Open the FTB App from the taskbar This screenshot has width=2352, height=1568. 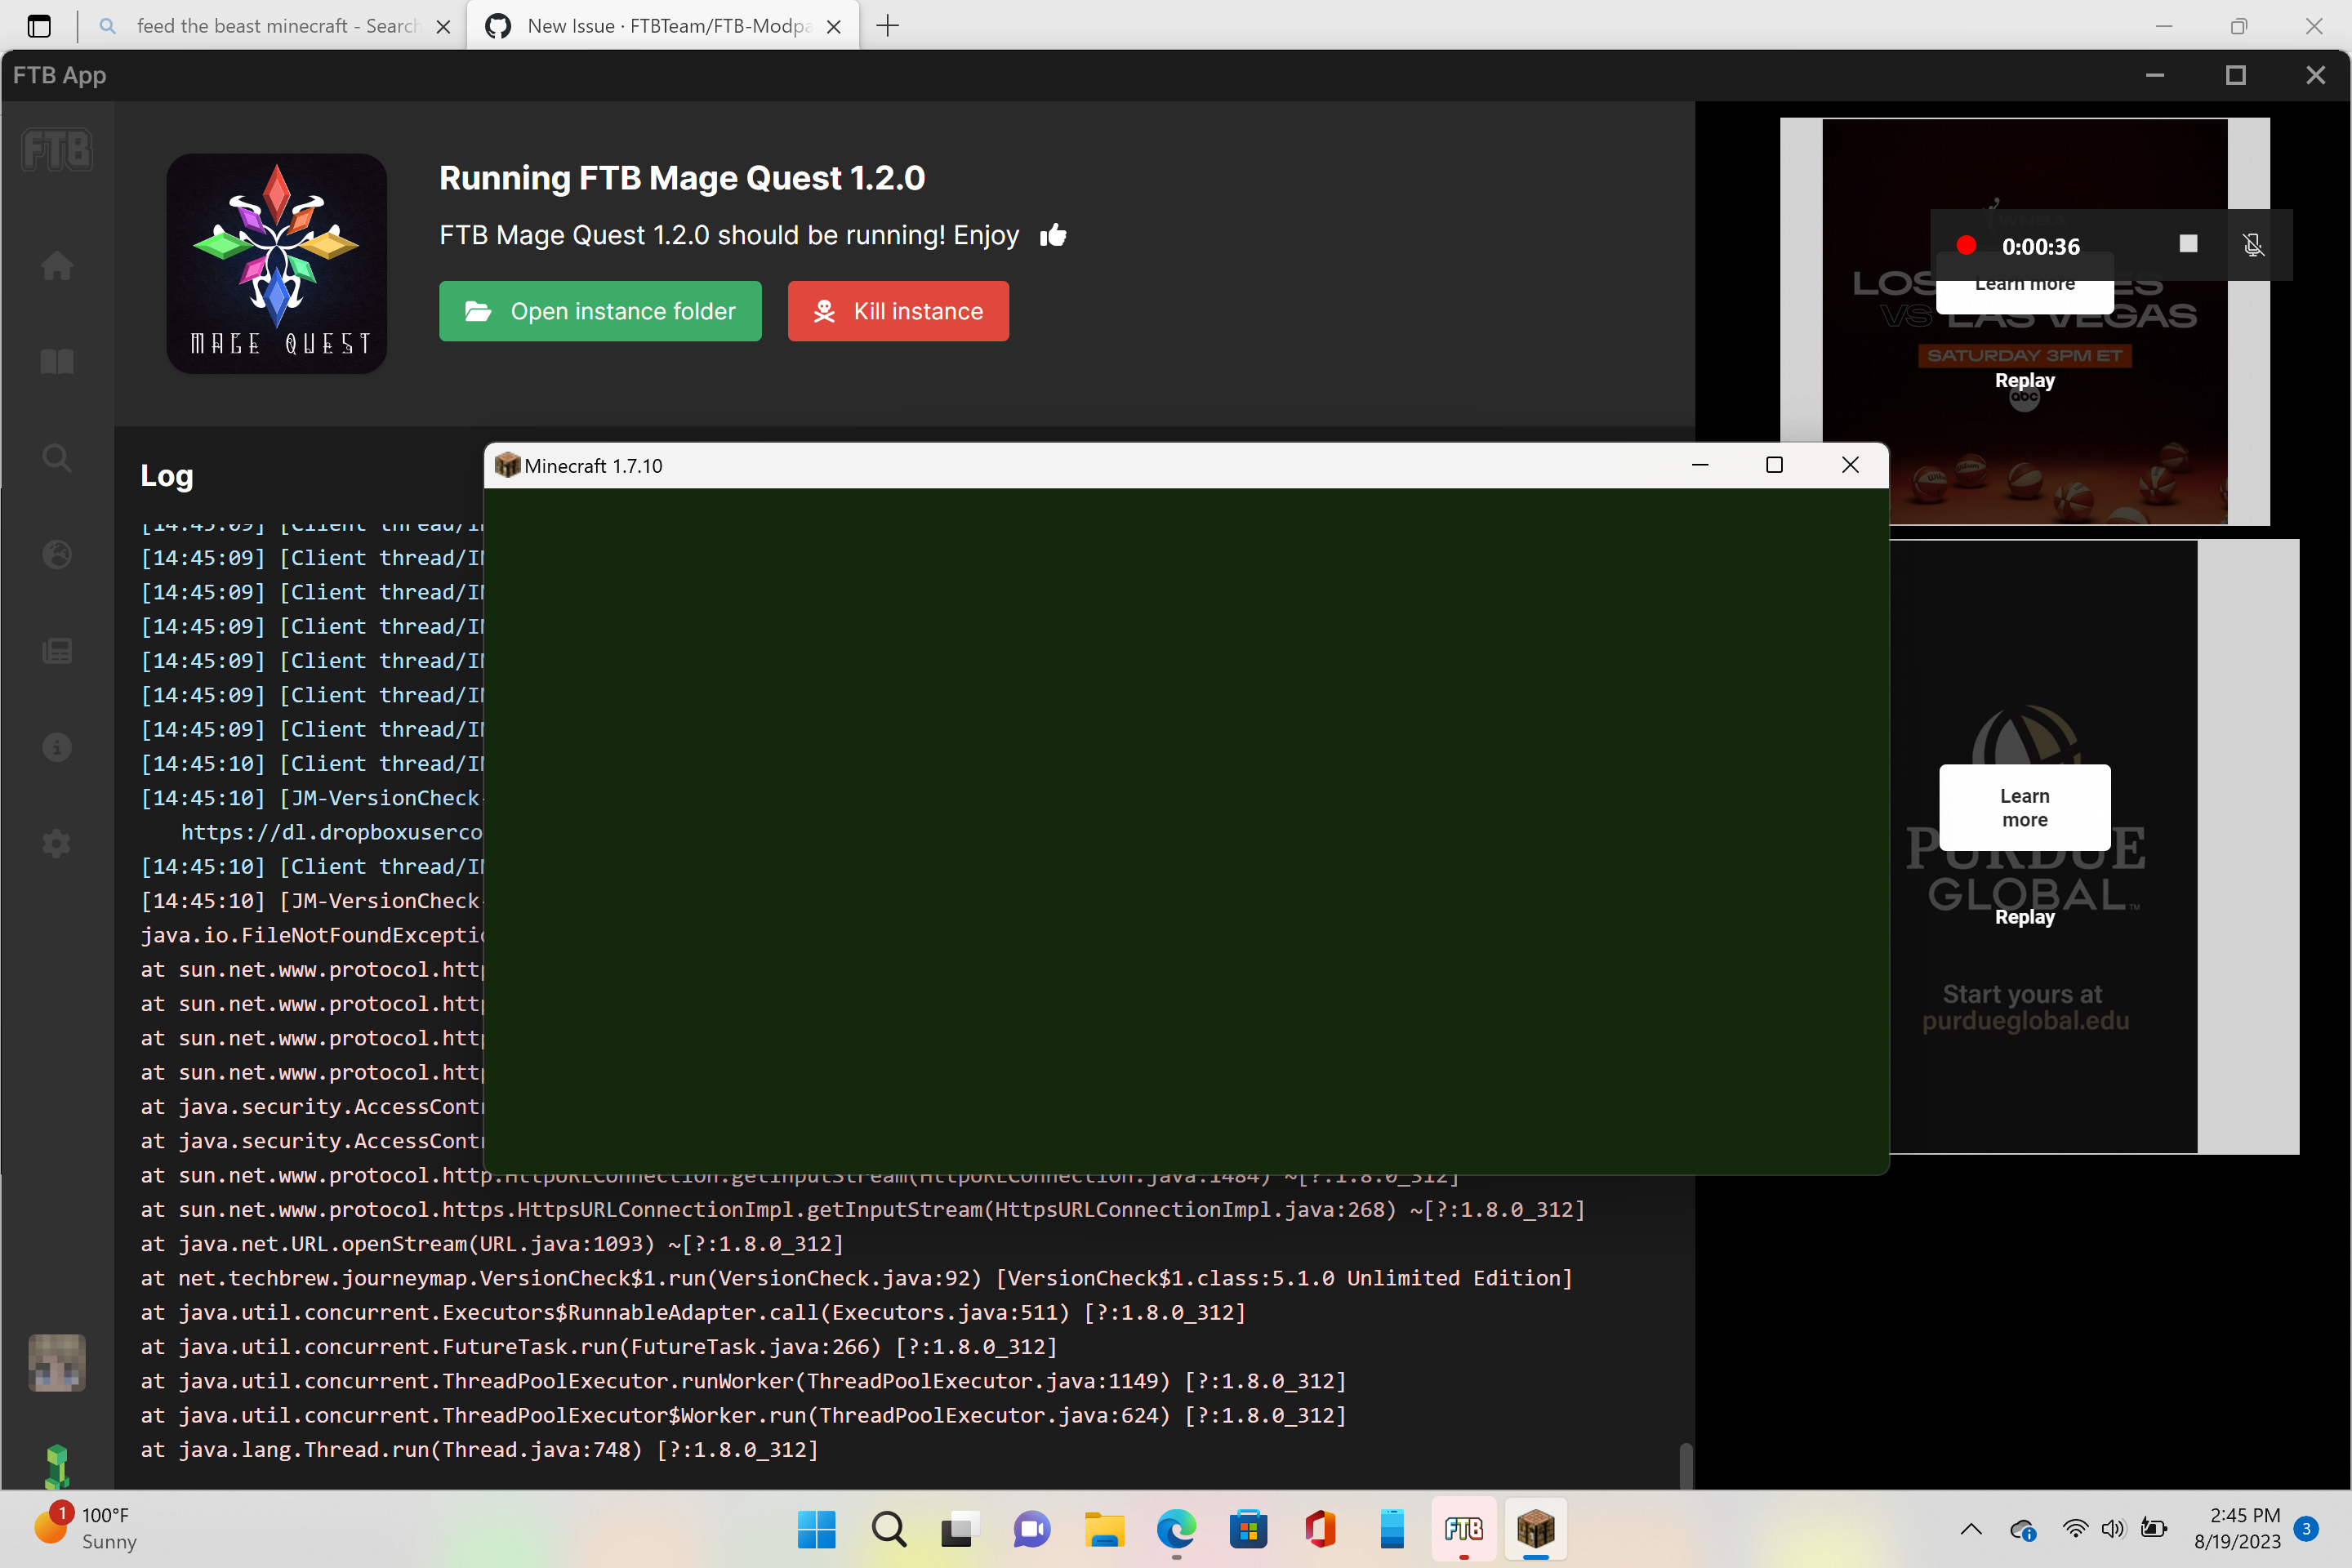click(x=1464, y=1529)
